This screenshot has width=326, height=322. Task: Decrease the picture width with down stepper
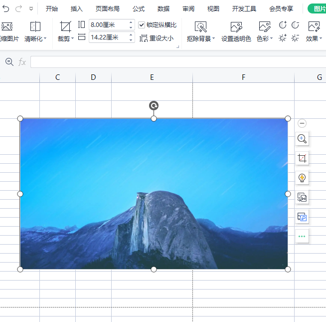[x=131, y=40]
